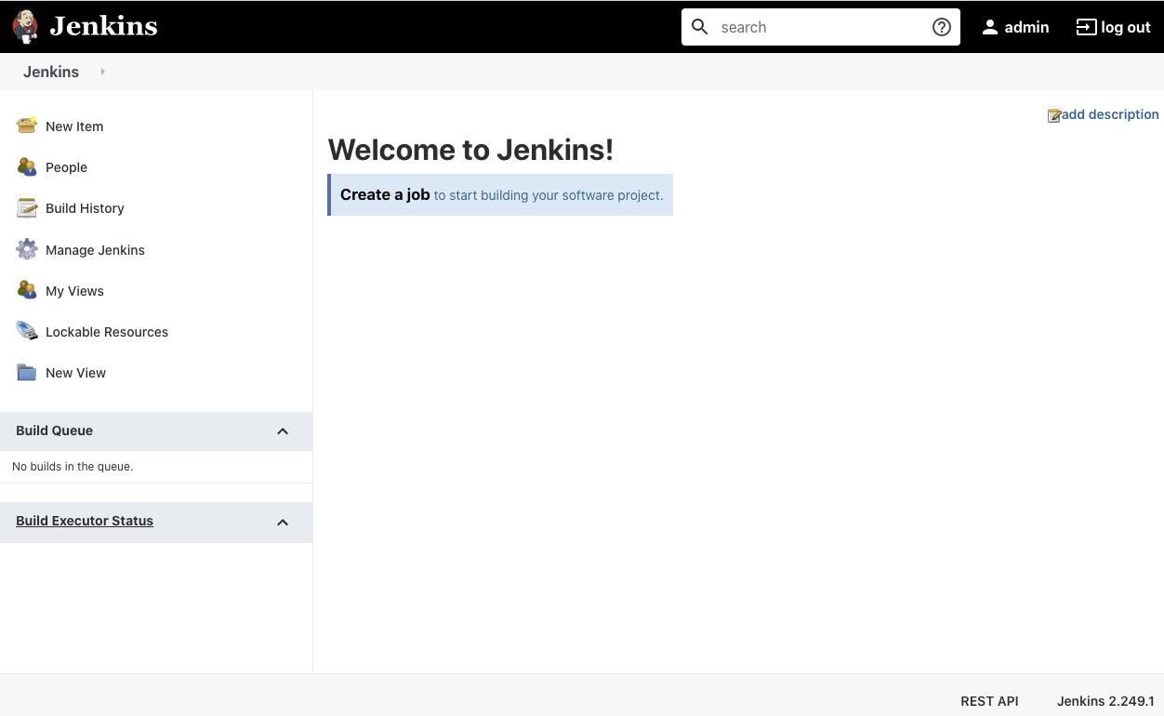
Task: Click the Welcome to Jenkins! heading
Action: click(x=470, y=150)
